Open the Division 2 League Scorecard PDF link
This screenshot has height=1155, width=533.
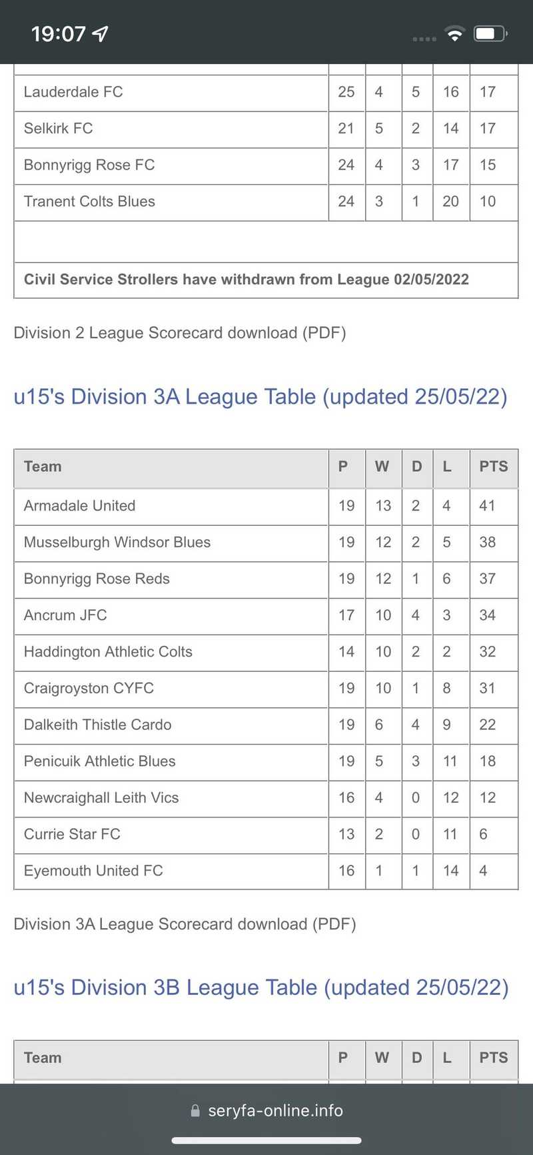[180, 332]
